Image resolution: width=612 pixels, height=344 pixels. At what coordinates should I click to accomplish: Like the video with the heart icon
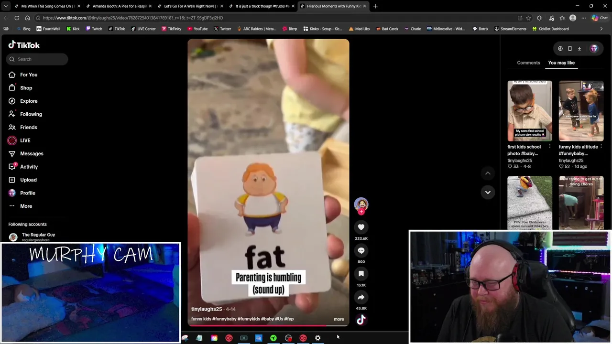[x=361, y=227]
